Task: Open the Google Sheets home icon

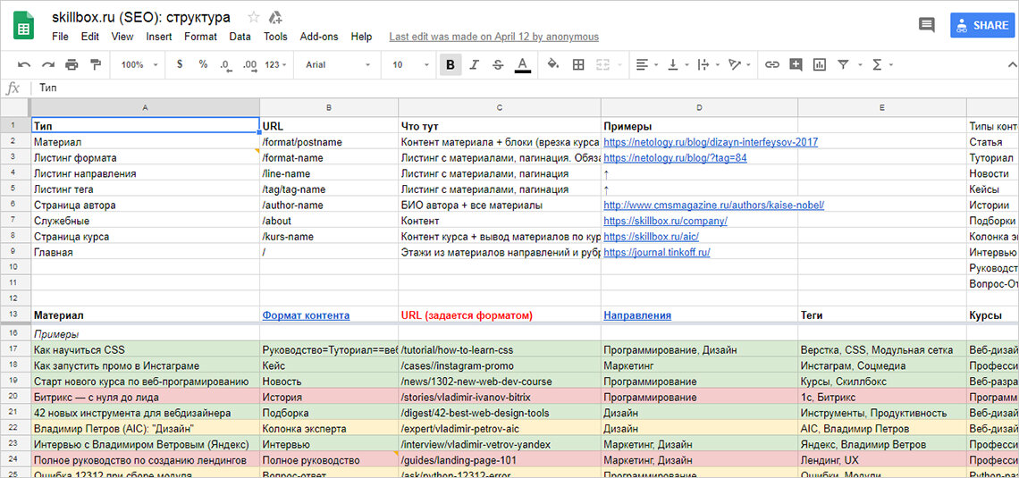Action: tap(24, 25)
